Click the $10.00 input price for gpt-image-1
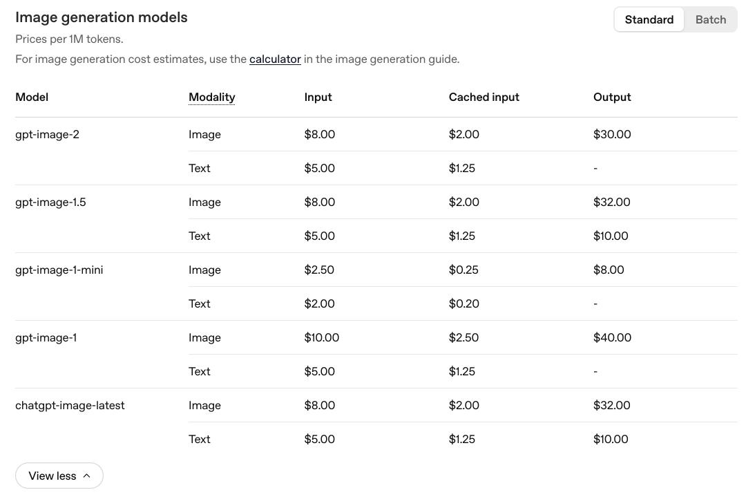The image size is (746, 497). tap(321, 337)
